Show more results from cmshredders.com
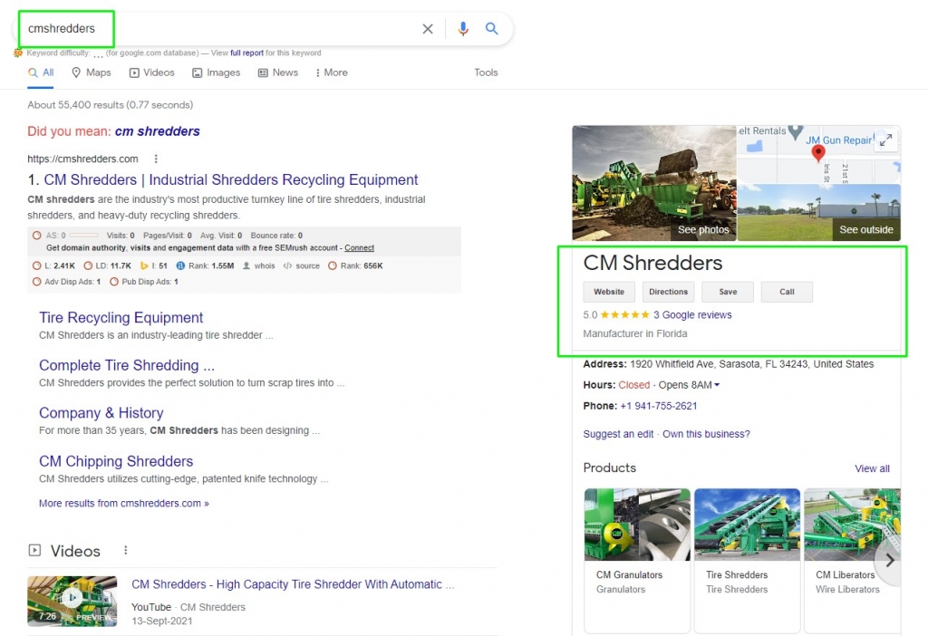Screen dimensions: 928x636 tap(123, 504)
